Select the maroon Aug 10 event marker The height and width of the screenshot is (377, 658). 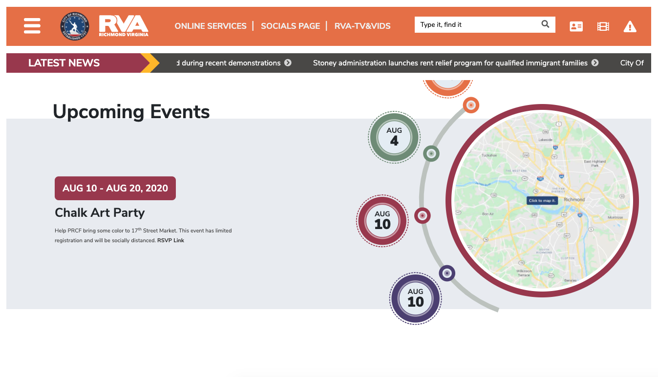382,221
